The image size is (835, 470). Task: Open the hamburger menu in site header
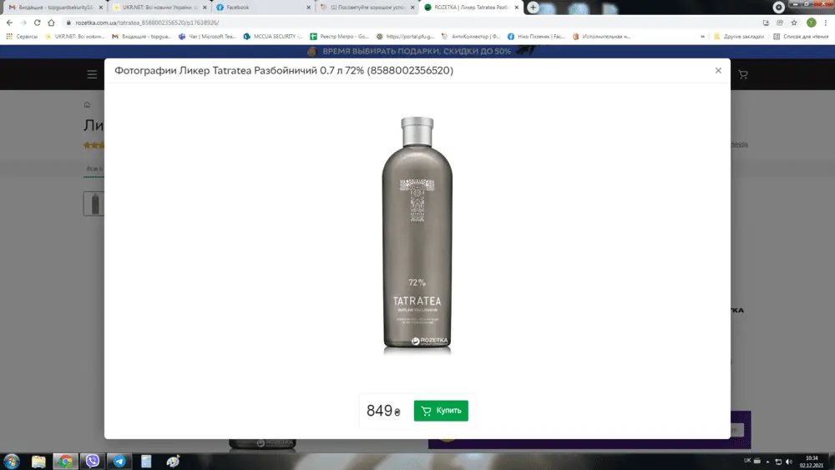92,74
